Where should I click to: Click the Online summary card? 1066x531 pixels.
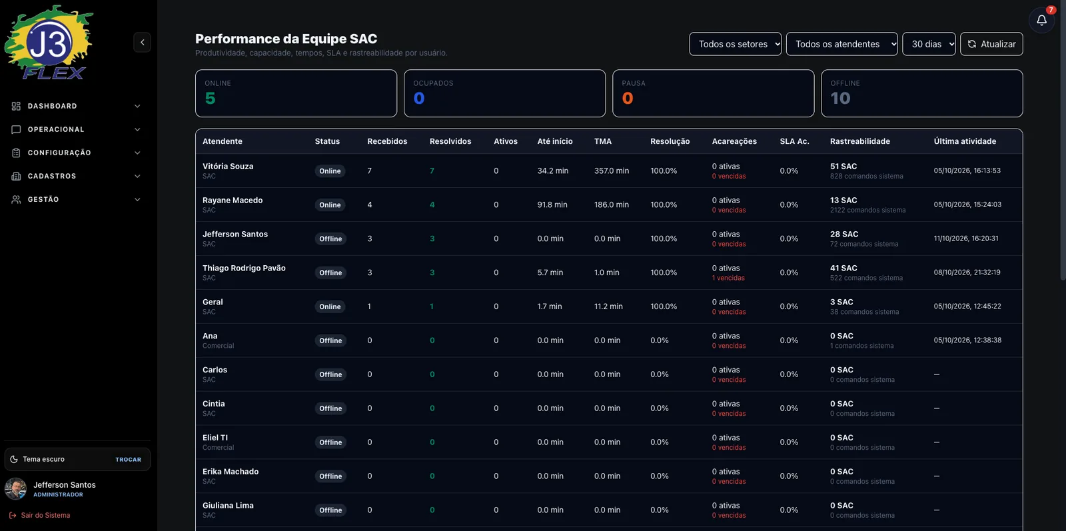pyautogui.click(x=296, y=93)
